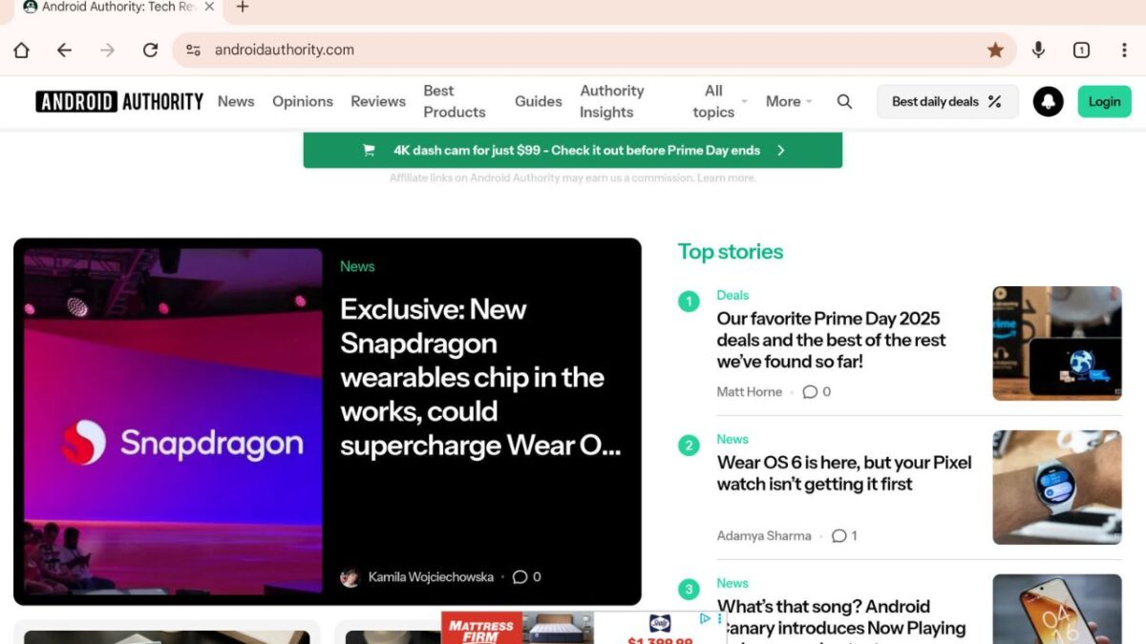Open the 4K dash cam deal banner
Viewport: 1146px width, 644px height.
[572, 151]
